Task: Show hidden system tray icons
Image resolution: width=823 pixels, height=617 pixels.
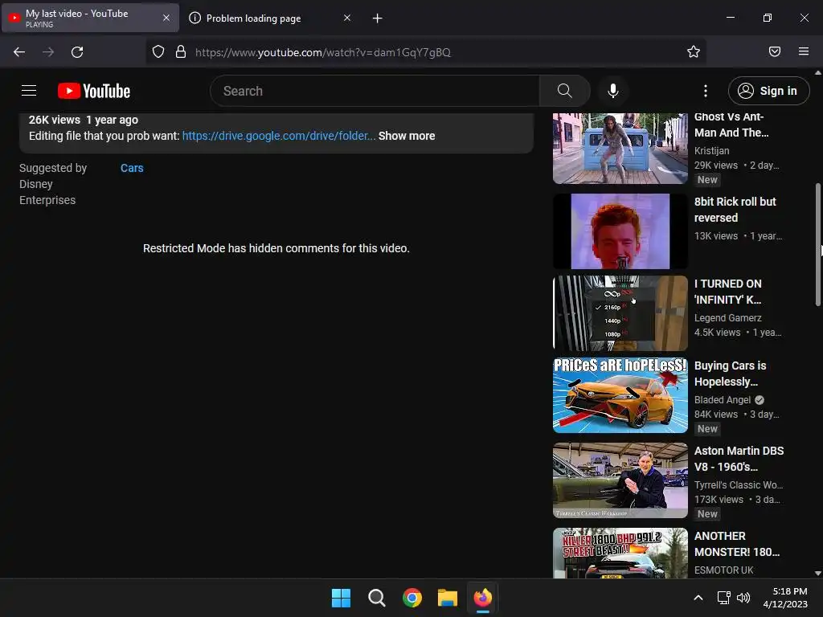Action: point(698,598)
